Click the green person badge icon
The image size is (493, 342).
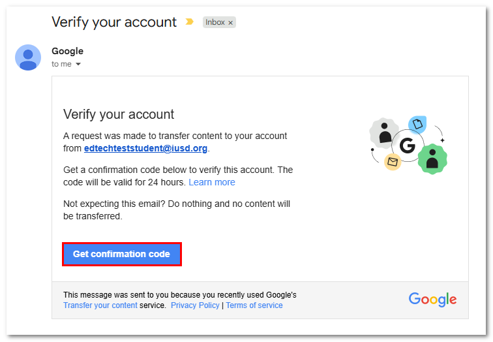click(x=432, y=159)
